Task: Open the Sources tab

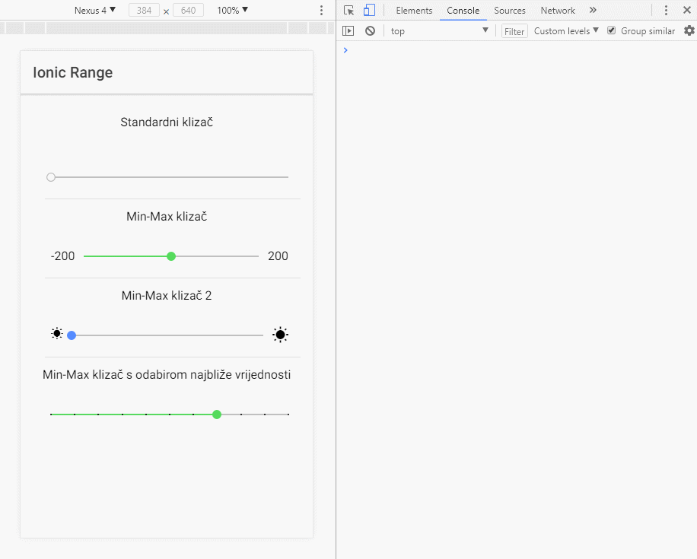Action: 510,11
